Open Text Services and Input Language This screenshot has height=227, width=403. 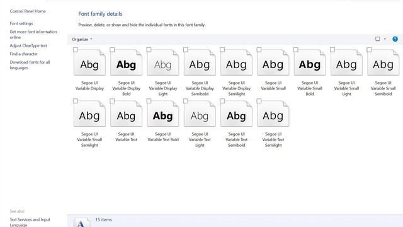pos(30,222)
